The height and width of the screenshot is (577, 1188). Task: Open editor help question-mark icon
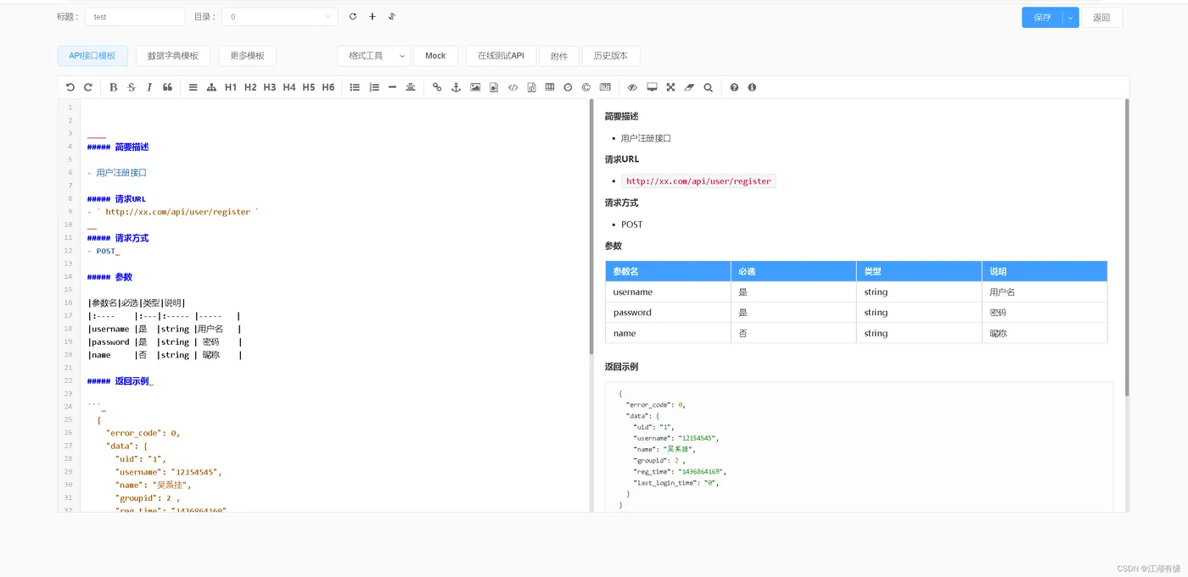click(734, 87)
